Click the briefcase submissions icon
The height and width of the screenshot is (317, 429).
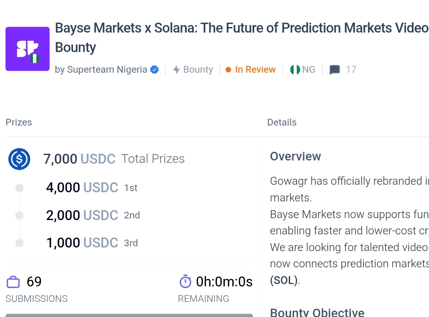coord(13,282)
